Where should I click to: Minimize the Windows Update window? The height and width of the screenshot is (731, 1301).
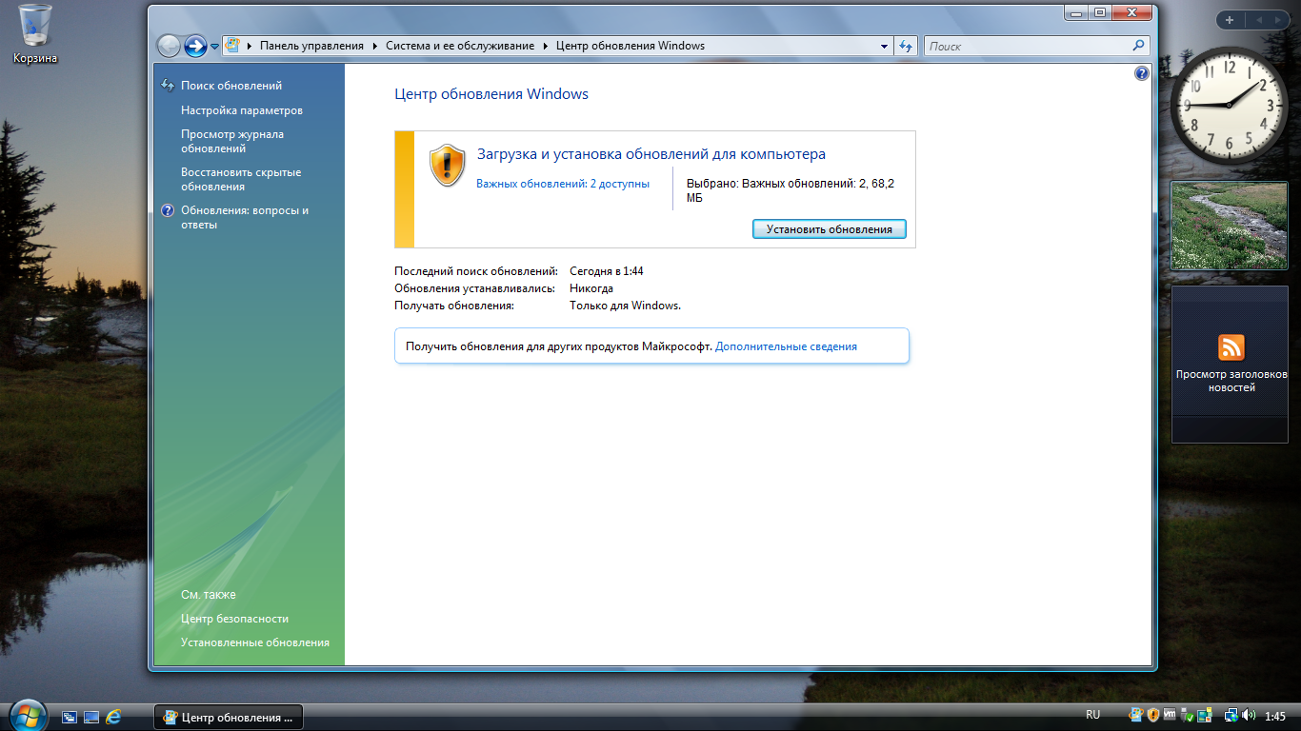(1074, 12)
